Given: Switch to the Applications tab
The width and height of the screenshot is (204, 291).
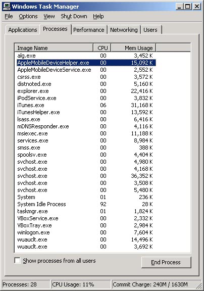Looking at the screenshot, I should (23, 30).
